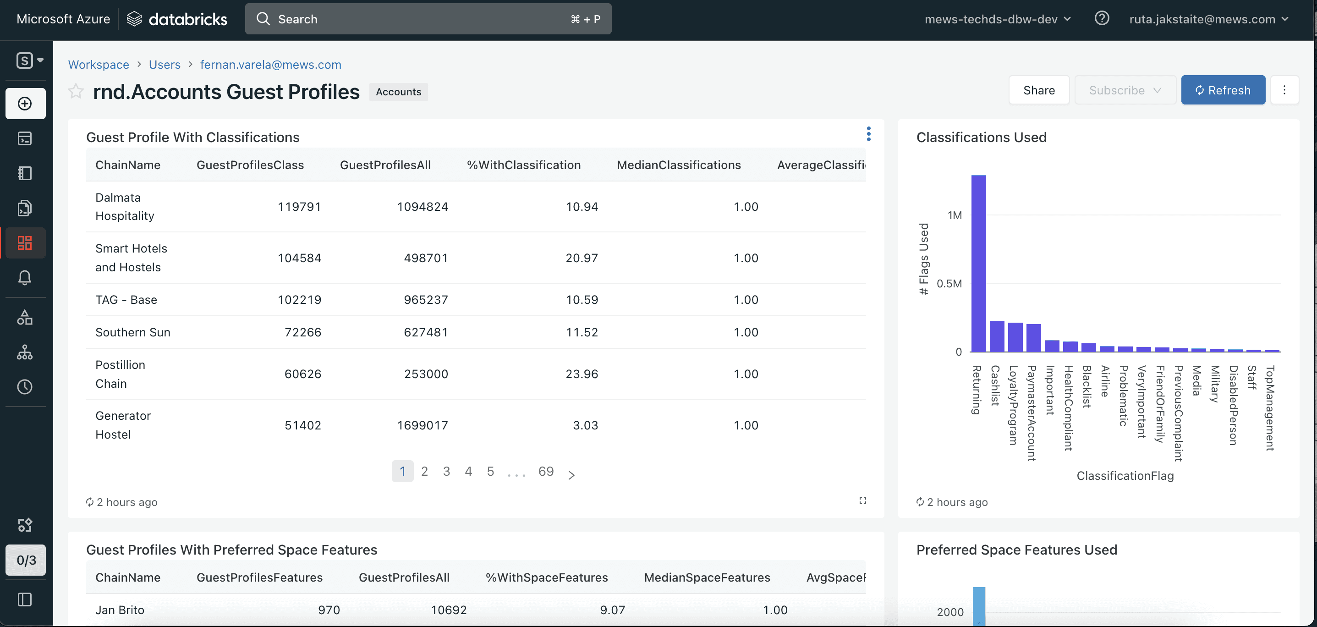Go to page 2 of table
Screen dimensions: 1317x627
tap(424, 471)
